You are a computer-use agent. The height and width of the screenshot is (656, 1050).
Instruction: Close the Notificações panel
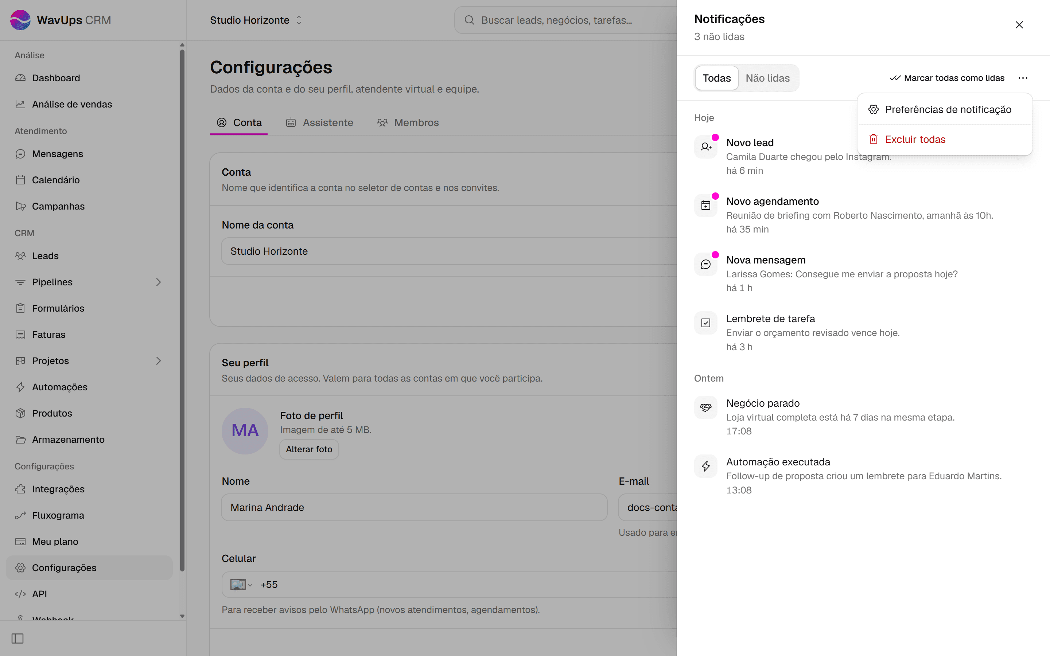click(x=1019, y=25)
